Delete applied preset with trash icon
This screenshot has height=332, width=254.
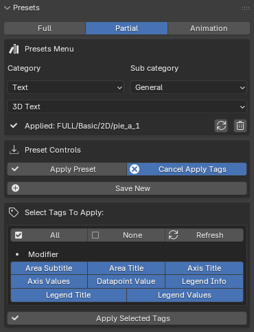coord(240,126)
